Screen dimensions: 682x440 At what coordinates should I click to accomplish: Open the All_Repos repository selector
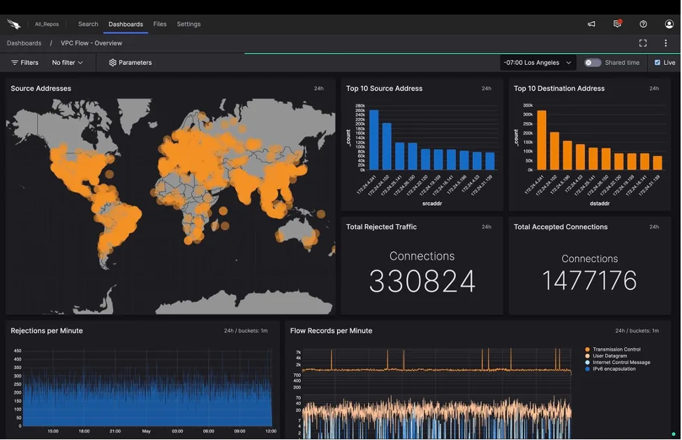point(47,24)
